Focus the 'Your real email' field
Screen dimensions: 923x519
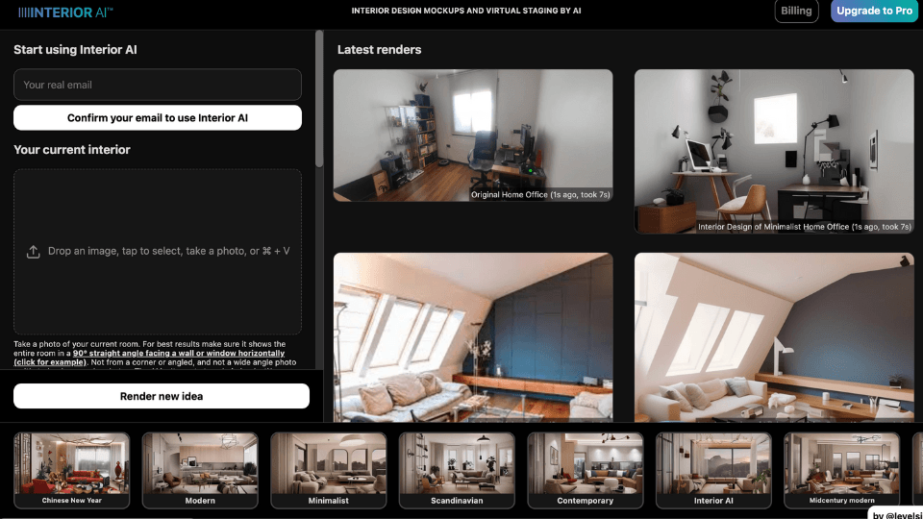click(x=157, y=85)
